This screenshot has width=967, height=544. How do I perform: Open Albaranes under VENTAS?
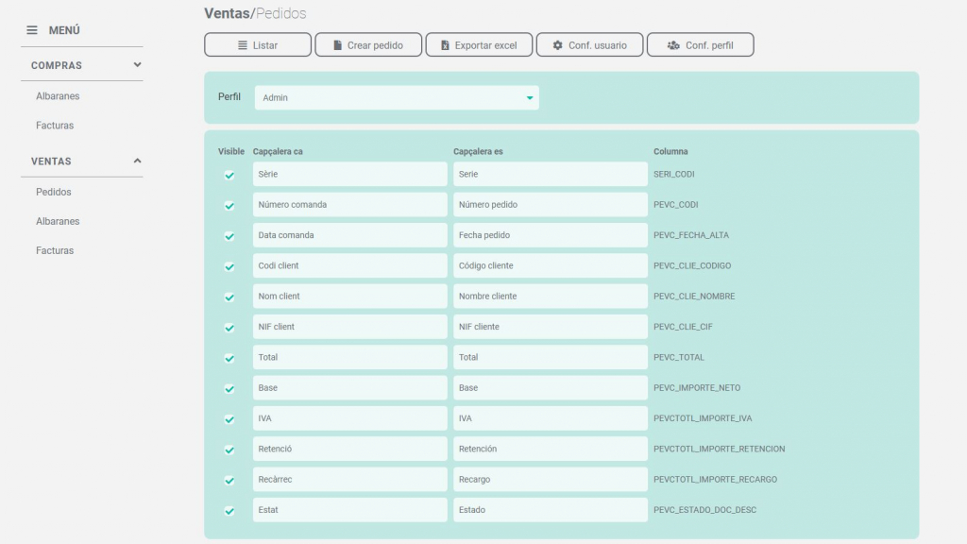pyautogui.click(x=58, y=221)
